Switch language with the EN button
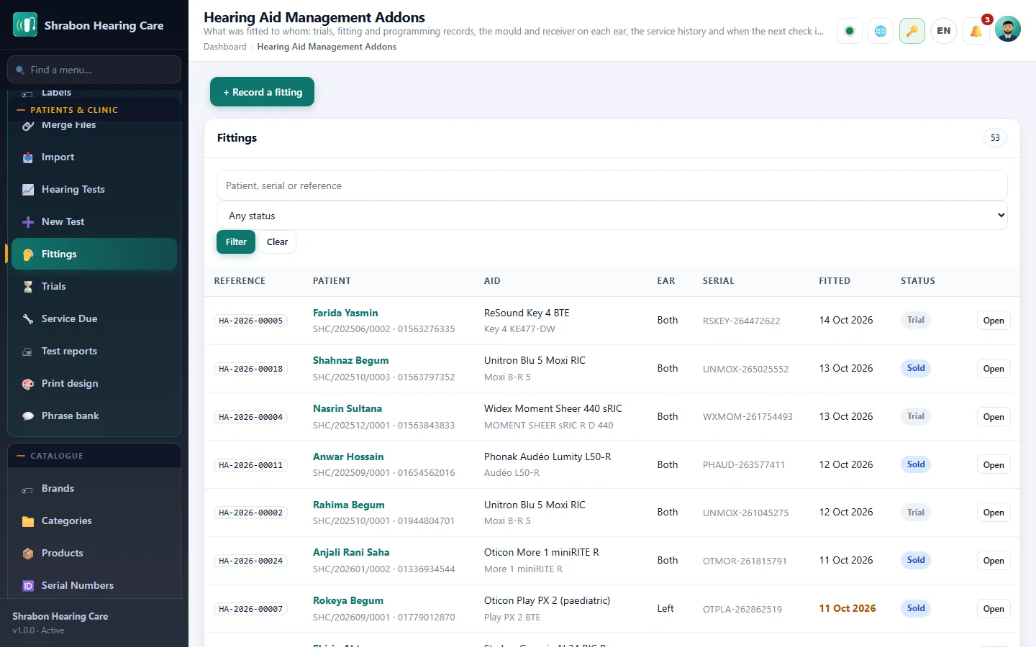The width and height of the screenshot is (1036, 647). [944, 31]
